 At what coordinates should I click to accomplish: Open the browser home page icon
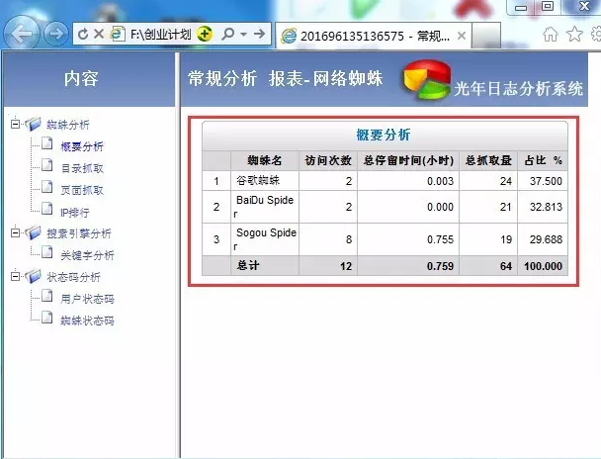click(551, 34)
